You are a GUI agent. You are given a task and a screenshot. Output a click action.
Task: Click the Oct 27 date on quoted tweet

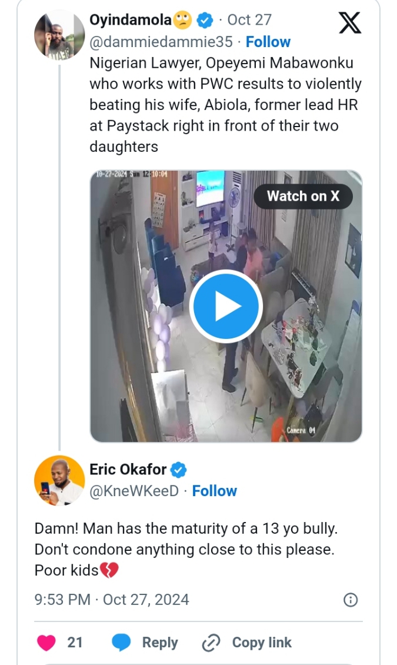point(249,20)
